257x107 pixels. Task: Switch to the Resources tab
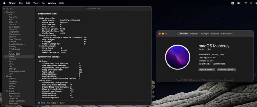click(226, 33)
